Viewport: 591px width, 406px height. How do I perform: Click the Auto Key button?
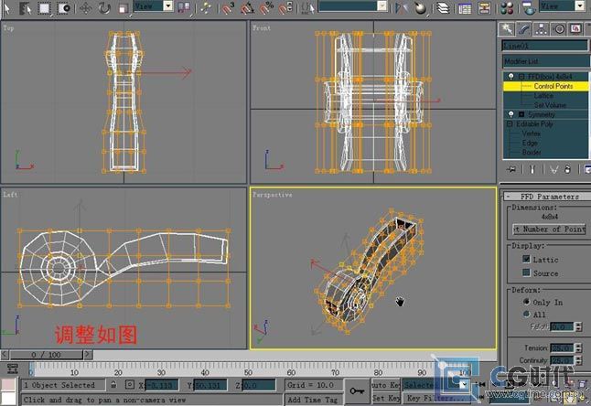tap(385, 385)
